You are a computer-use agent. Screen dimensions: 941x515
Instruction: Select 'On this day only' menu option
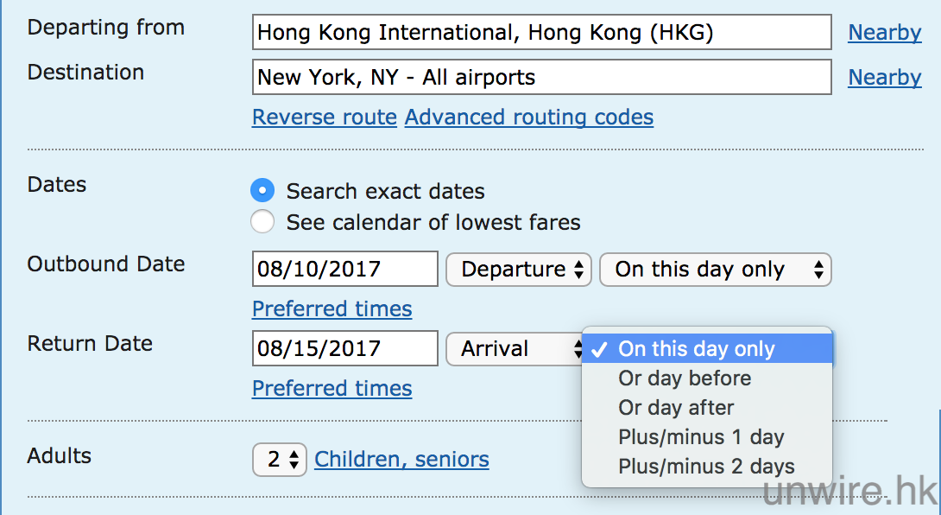click(x=697, y=349)
